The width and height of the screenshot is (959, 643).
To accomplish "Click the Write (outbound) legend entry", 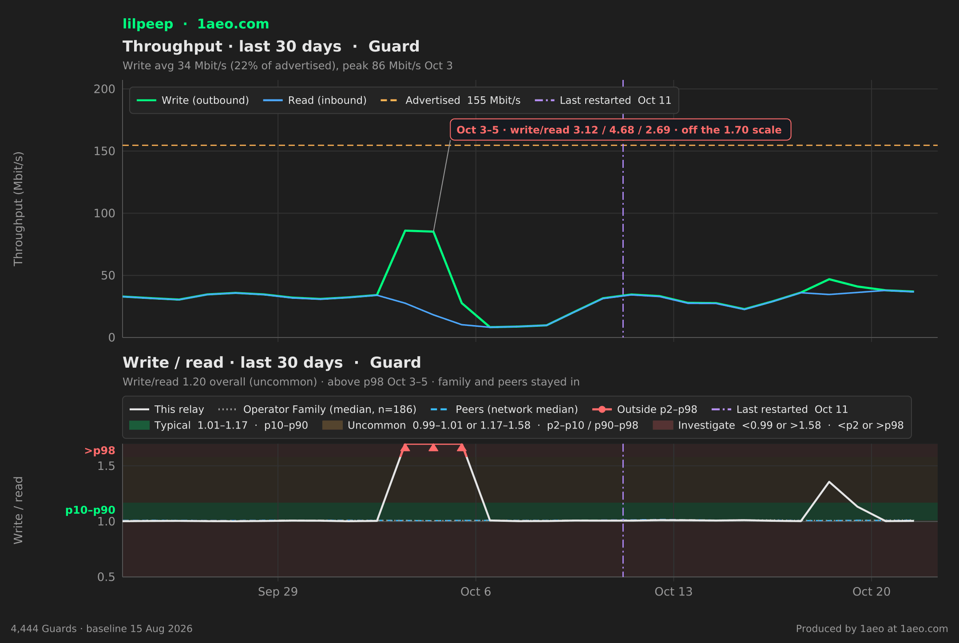I will click(193, 100).
